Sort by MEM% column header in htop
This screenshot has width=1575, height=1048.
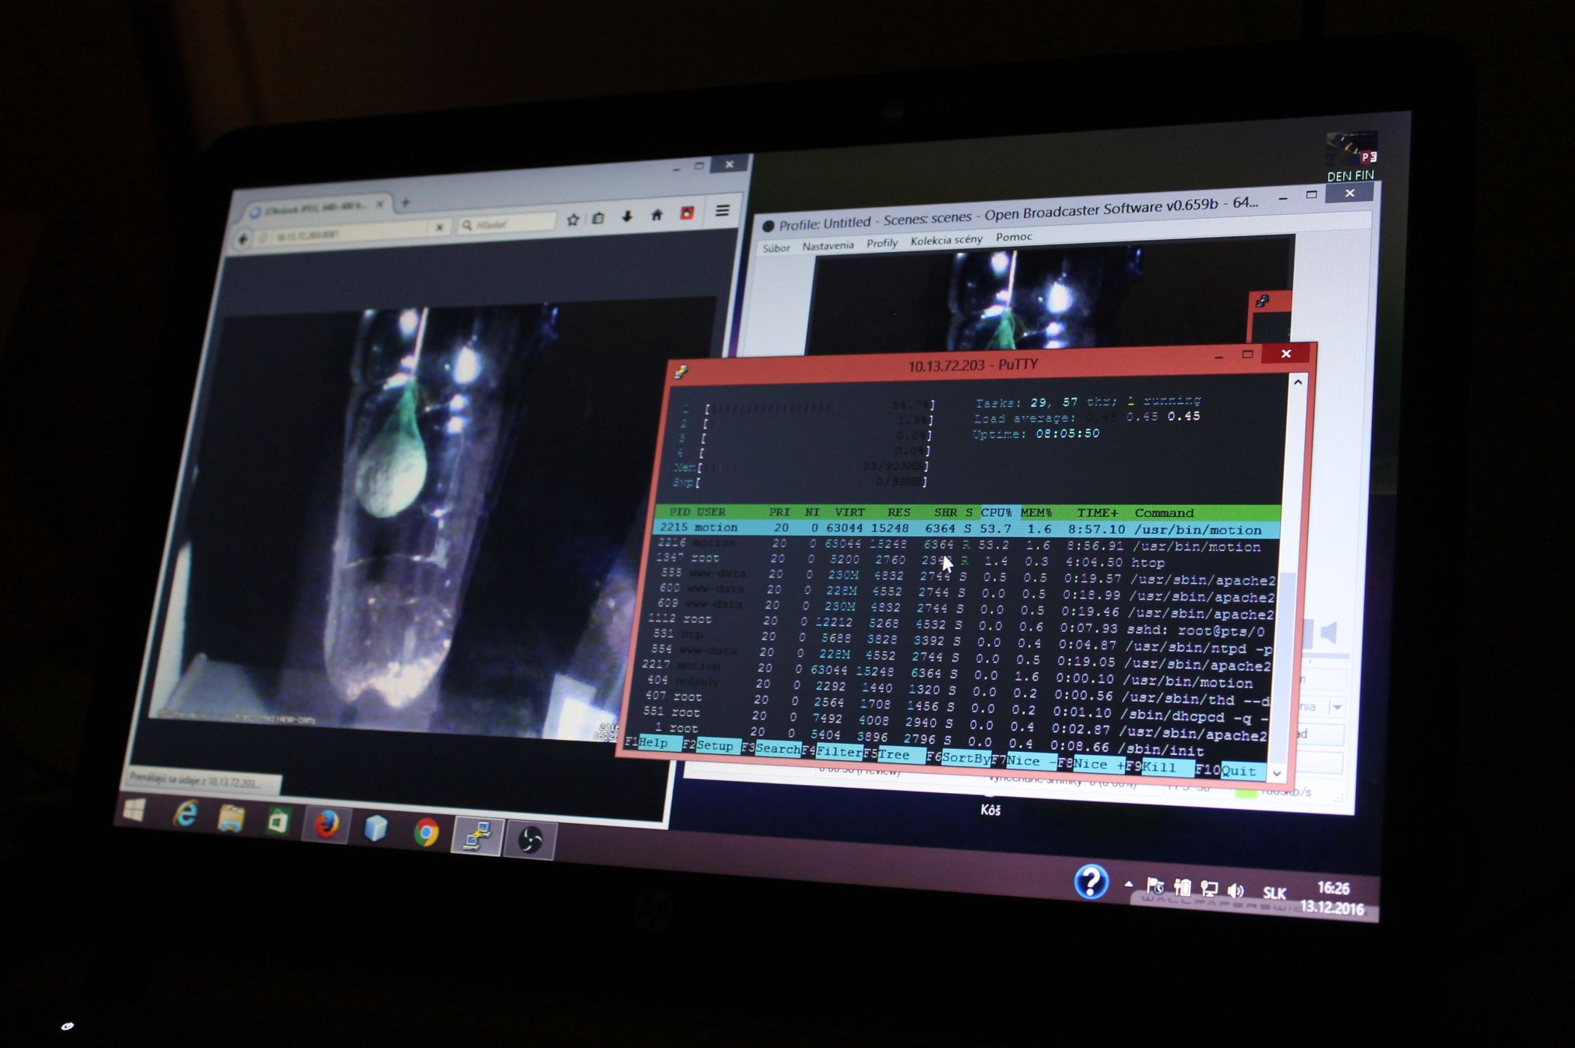tap(1036, 513)
